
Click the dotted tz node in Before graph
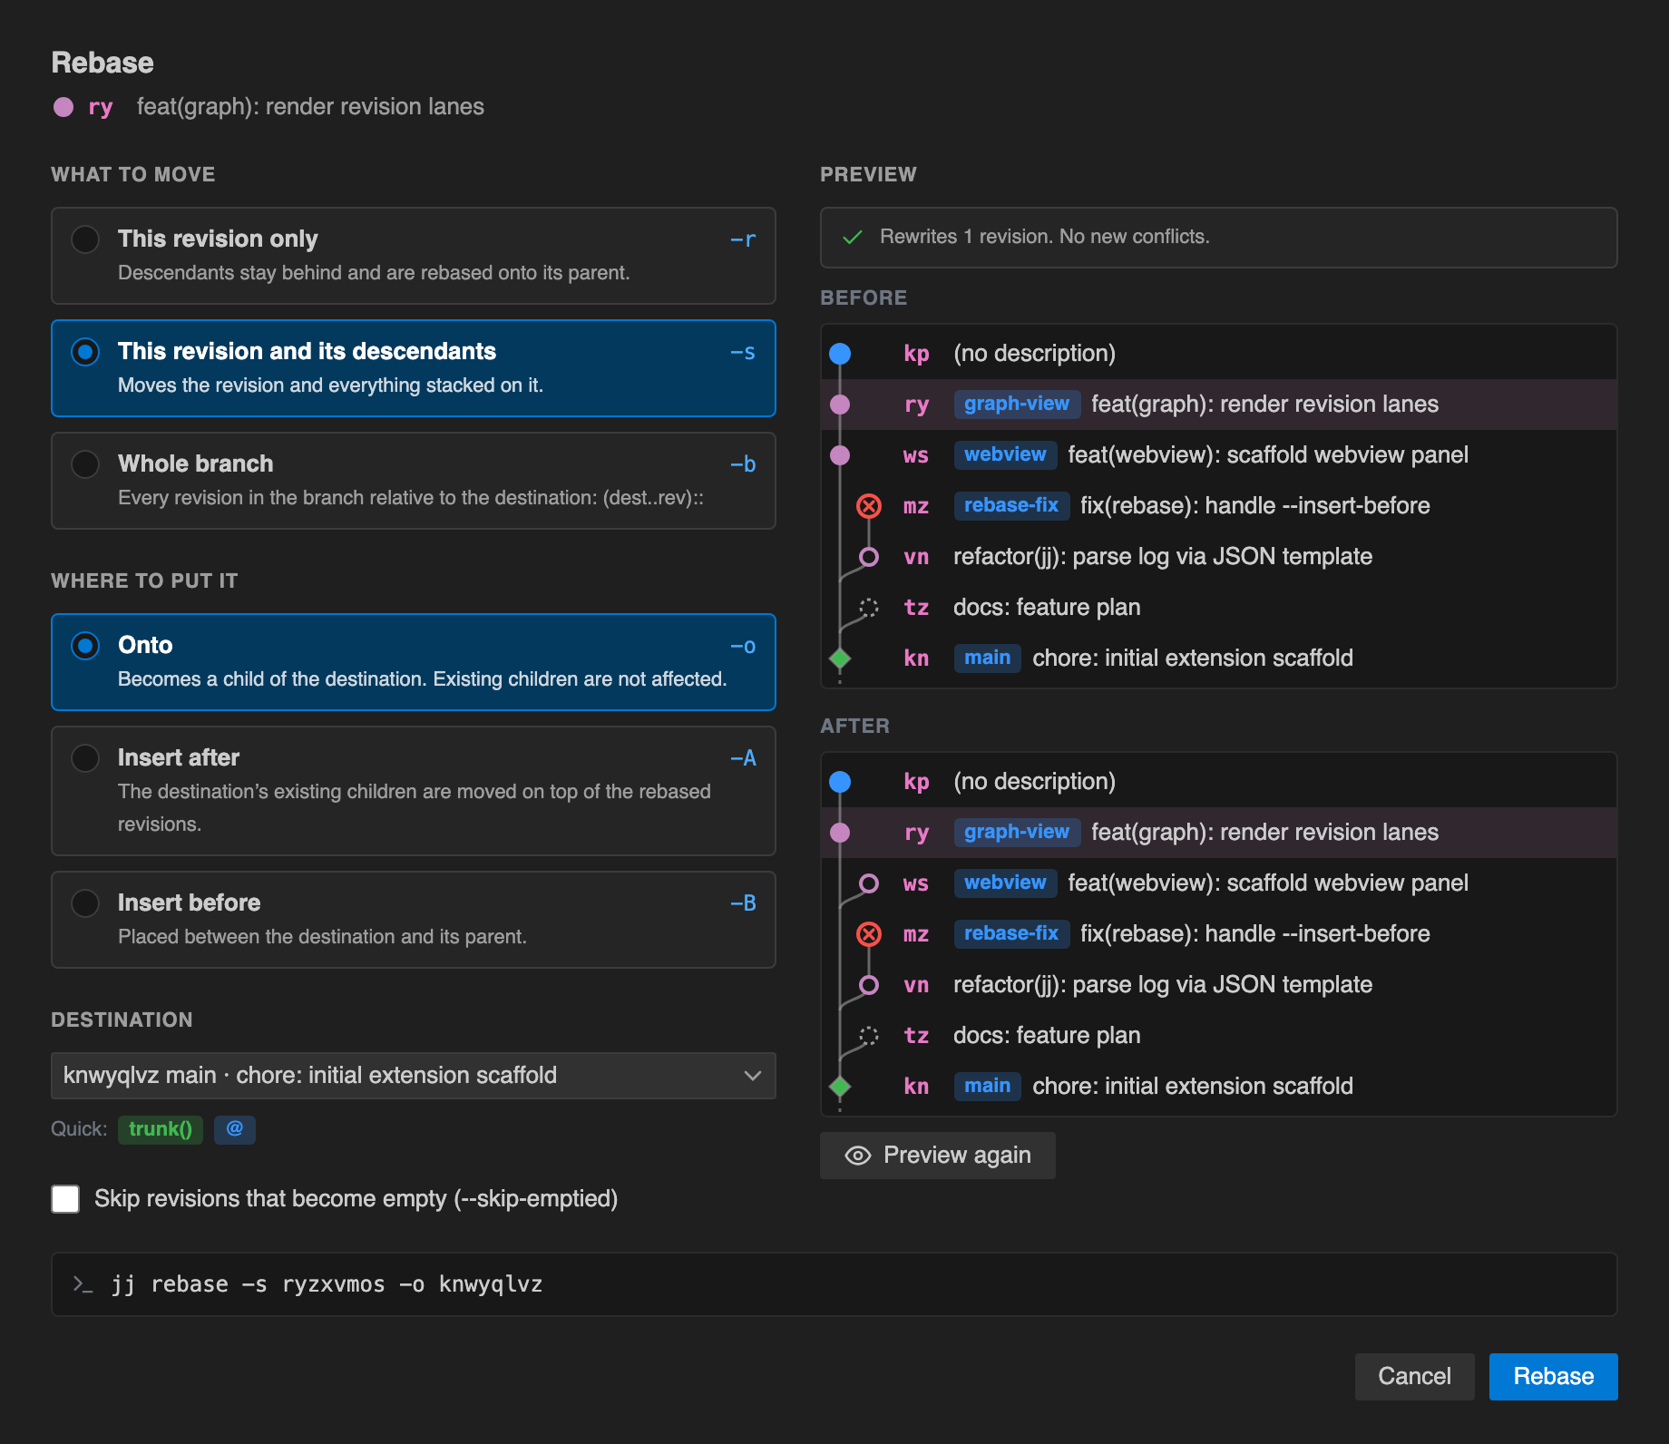pyautogui.click(x=869, y=608)
